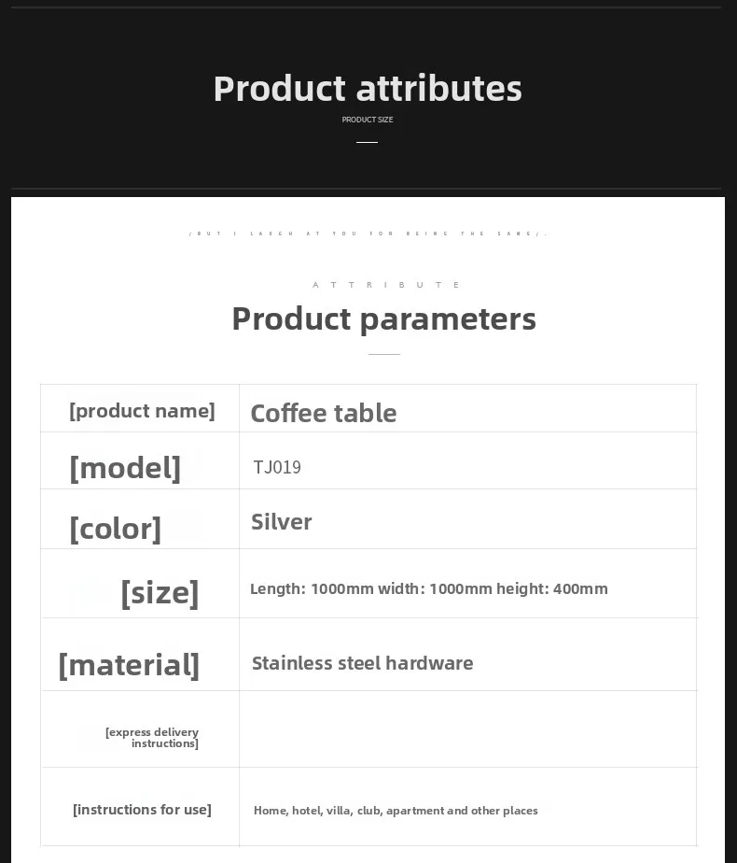The width and height of the screenshot is (737, 863).
Task: Click the small "PRODUCT SIZE" subtitle
Action: (x=368, y=120)
